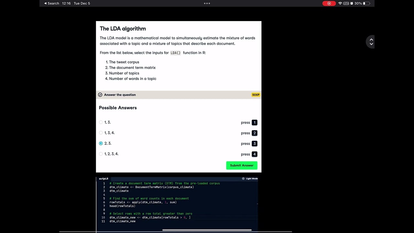Screen dimensions: 414x233
Task: Toggle Light Mode in the code editor
Action: pos(250,179)
